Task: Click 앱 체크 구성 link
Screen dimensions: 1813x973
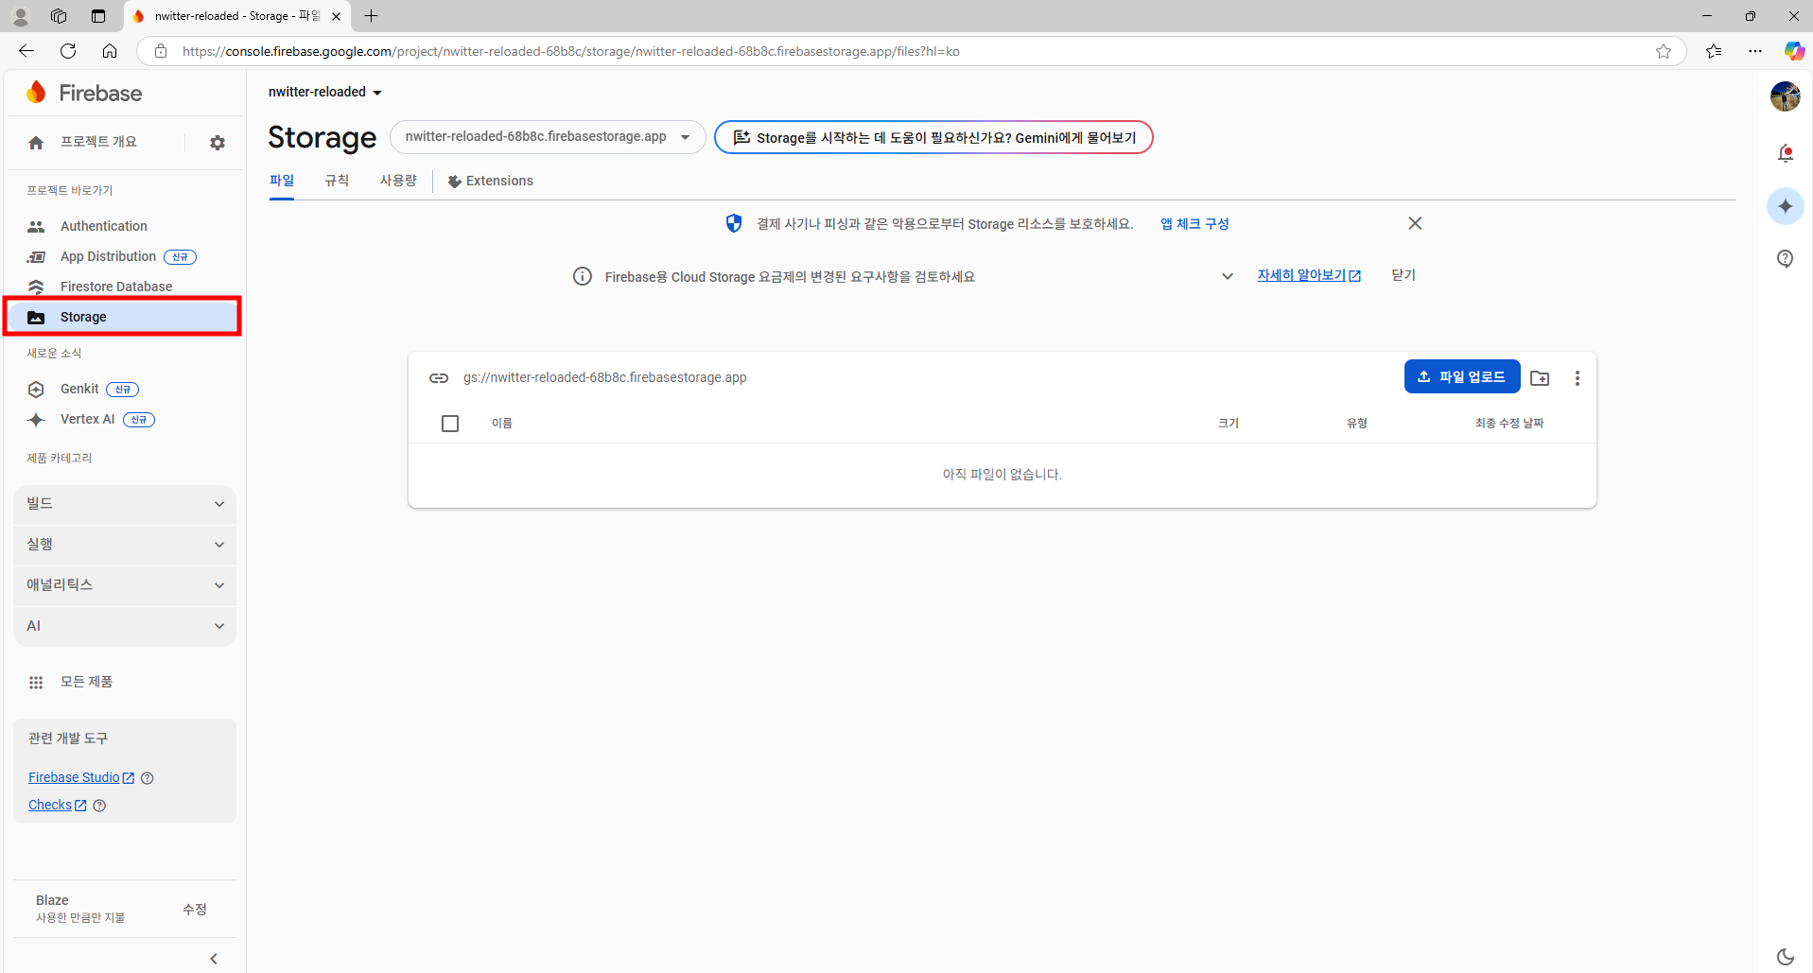Action: (1194, 224)
